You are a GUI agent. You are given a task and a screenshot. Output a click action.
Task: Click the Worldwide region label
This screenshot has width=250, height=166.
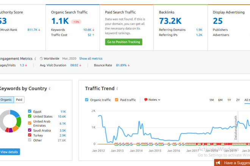pos(52,58)
